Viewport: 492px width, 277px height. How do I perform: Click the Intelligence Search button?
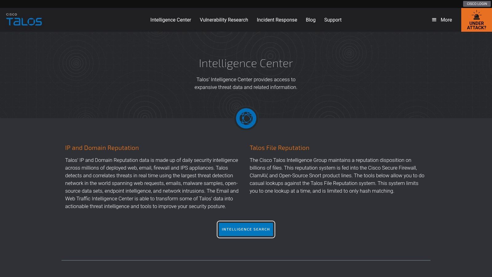pyautogui.click(x=246, y=229)
